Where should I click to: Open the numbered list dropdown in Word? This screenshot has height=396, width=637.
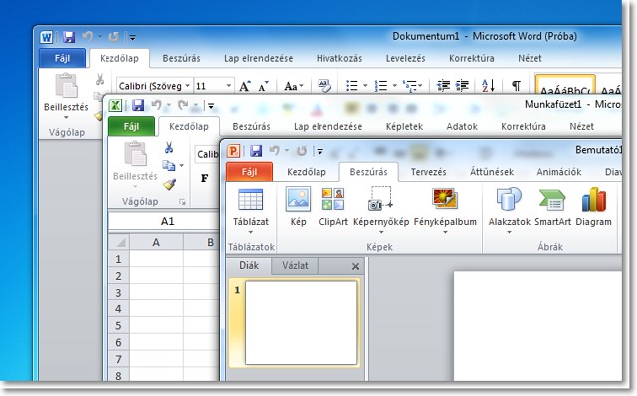pos(394,86)
